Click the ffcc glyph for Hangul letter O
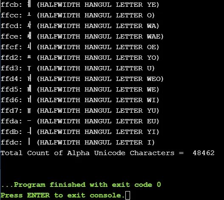The image size is (224, 200). click(29, 14)
